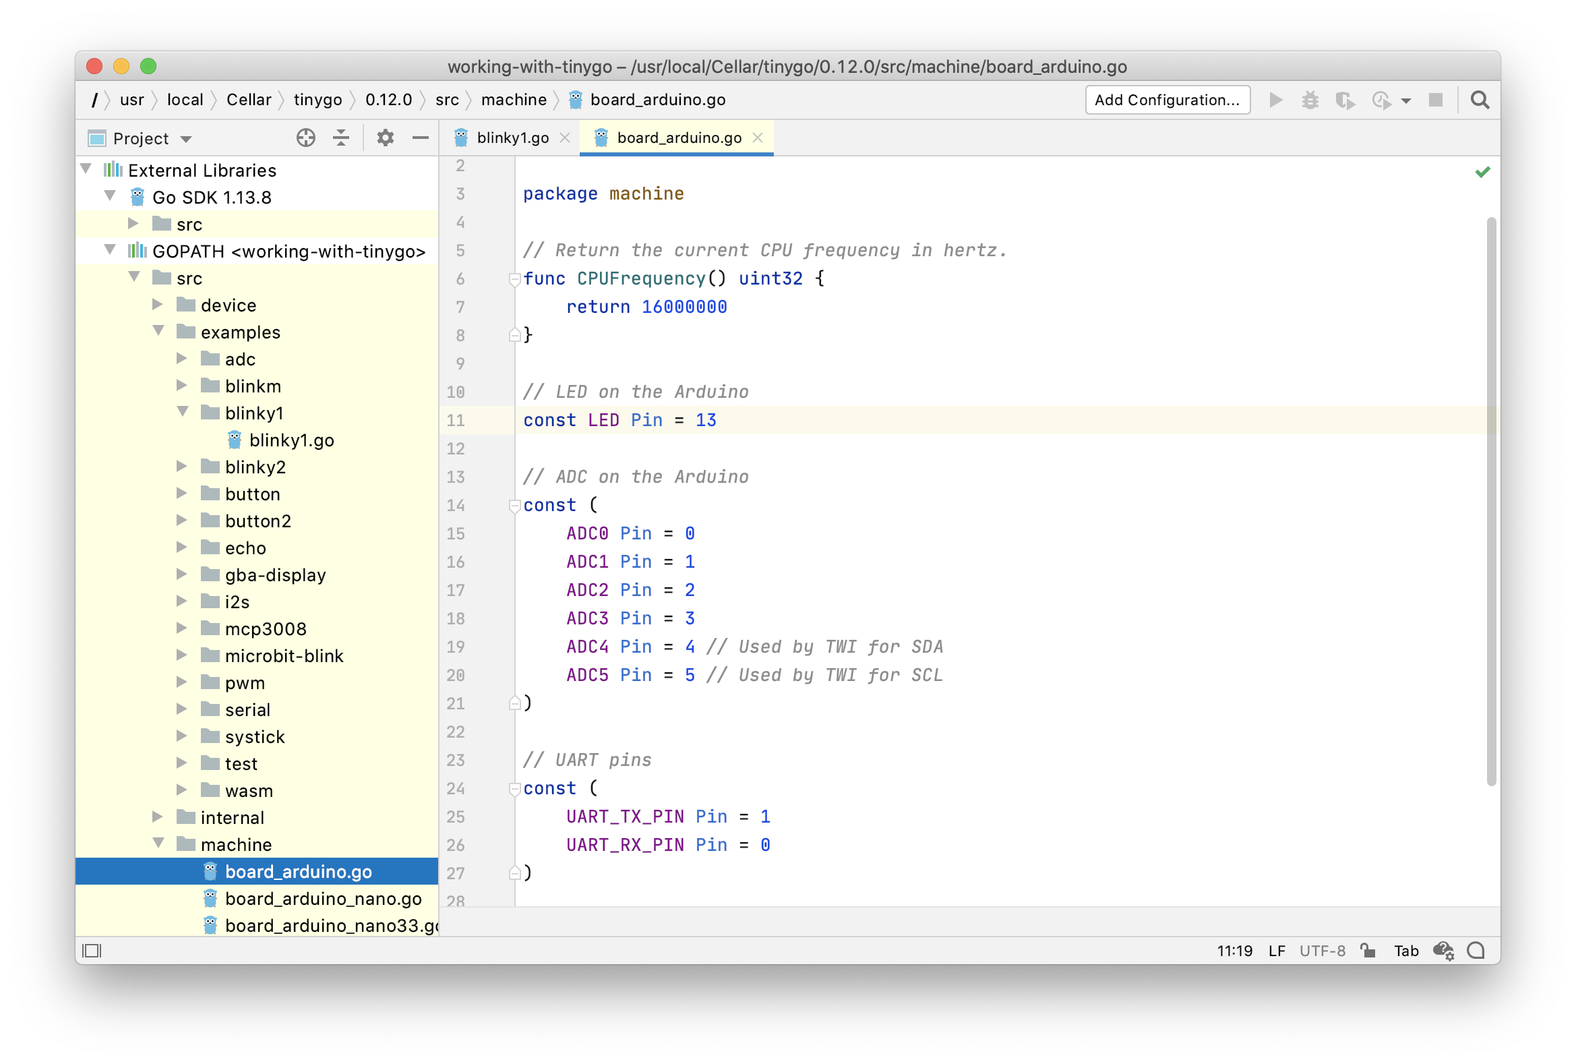
Task: Select the gba-display folder
Action: click(x=274, y=575)
